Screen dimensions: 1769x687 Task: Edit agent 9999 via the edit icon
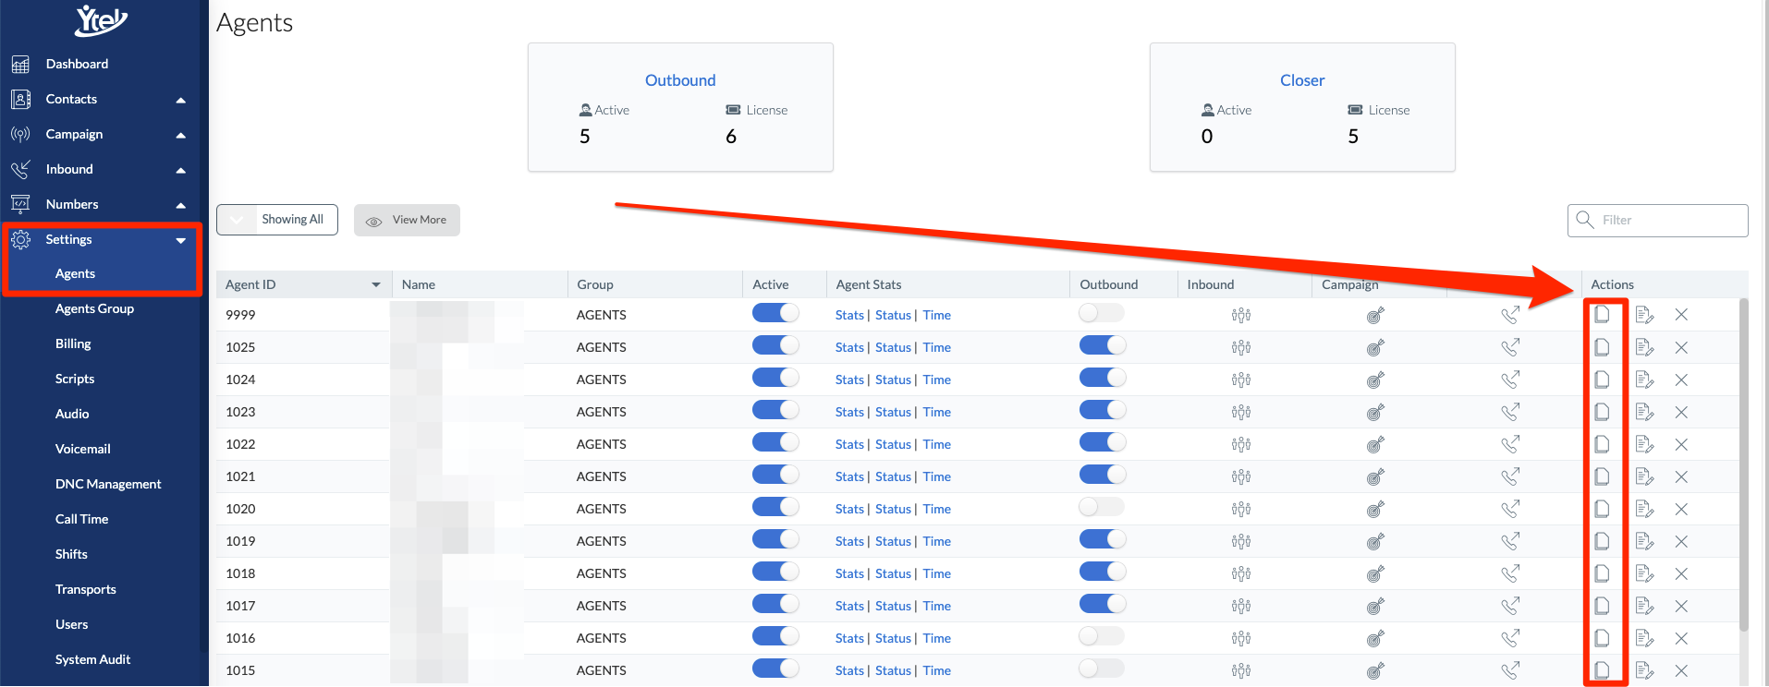click(1644, 315)
